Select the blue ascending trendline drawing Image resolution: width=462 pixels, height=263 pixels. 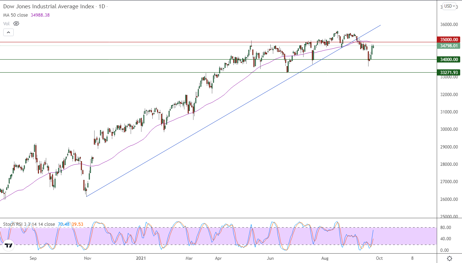tap(234, 111)
